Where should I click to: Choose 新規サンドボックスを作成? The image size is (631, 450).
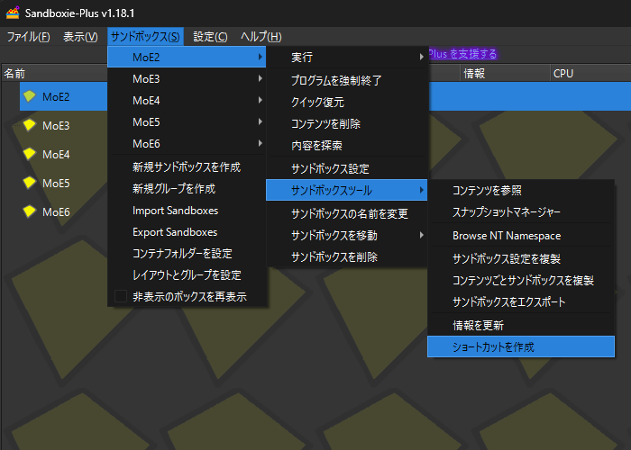[187, 167]
